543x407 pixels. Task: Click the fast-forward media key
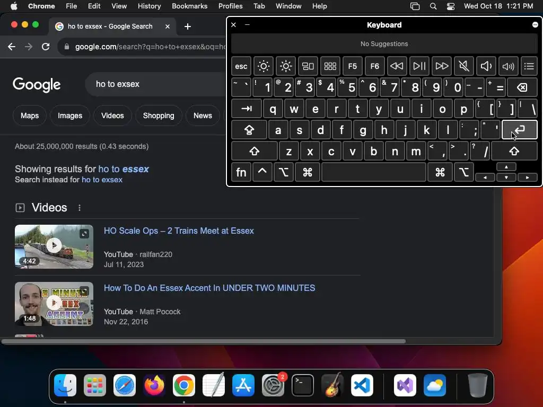click(442, 66)
